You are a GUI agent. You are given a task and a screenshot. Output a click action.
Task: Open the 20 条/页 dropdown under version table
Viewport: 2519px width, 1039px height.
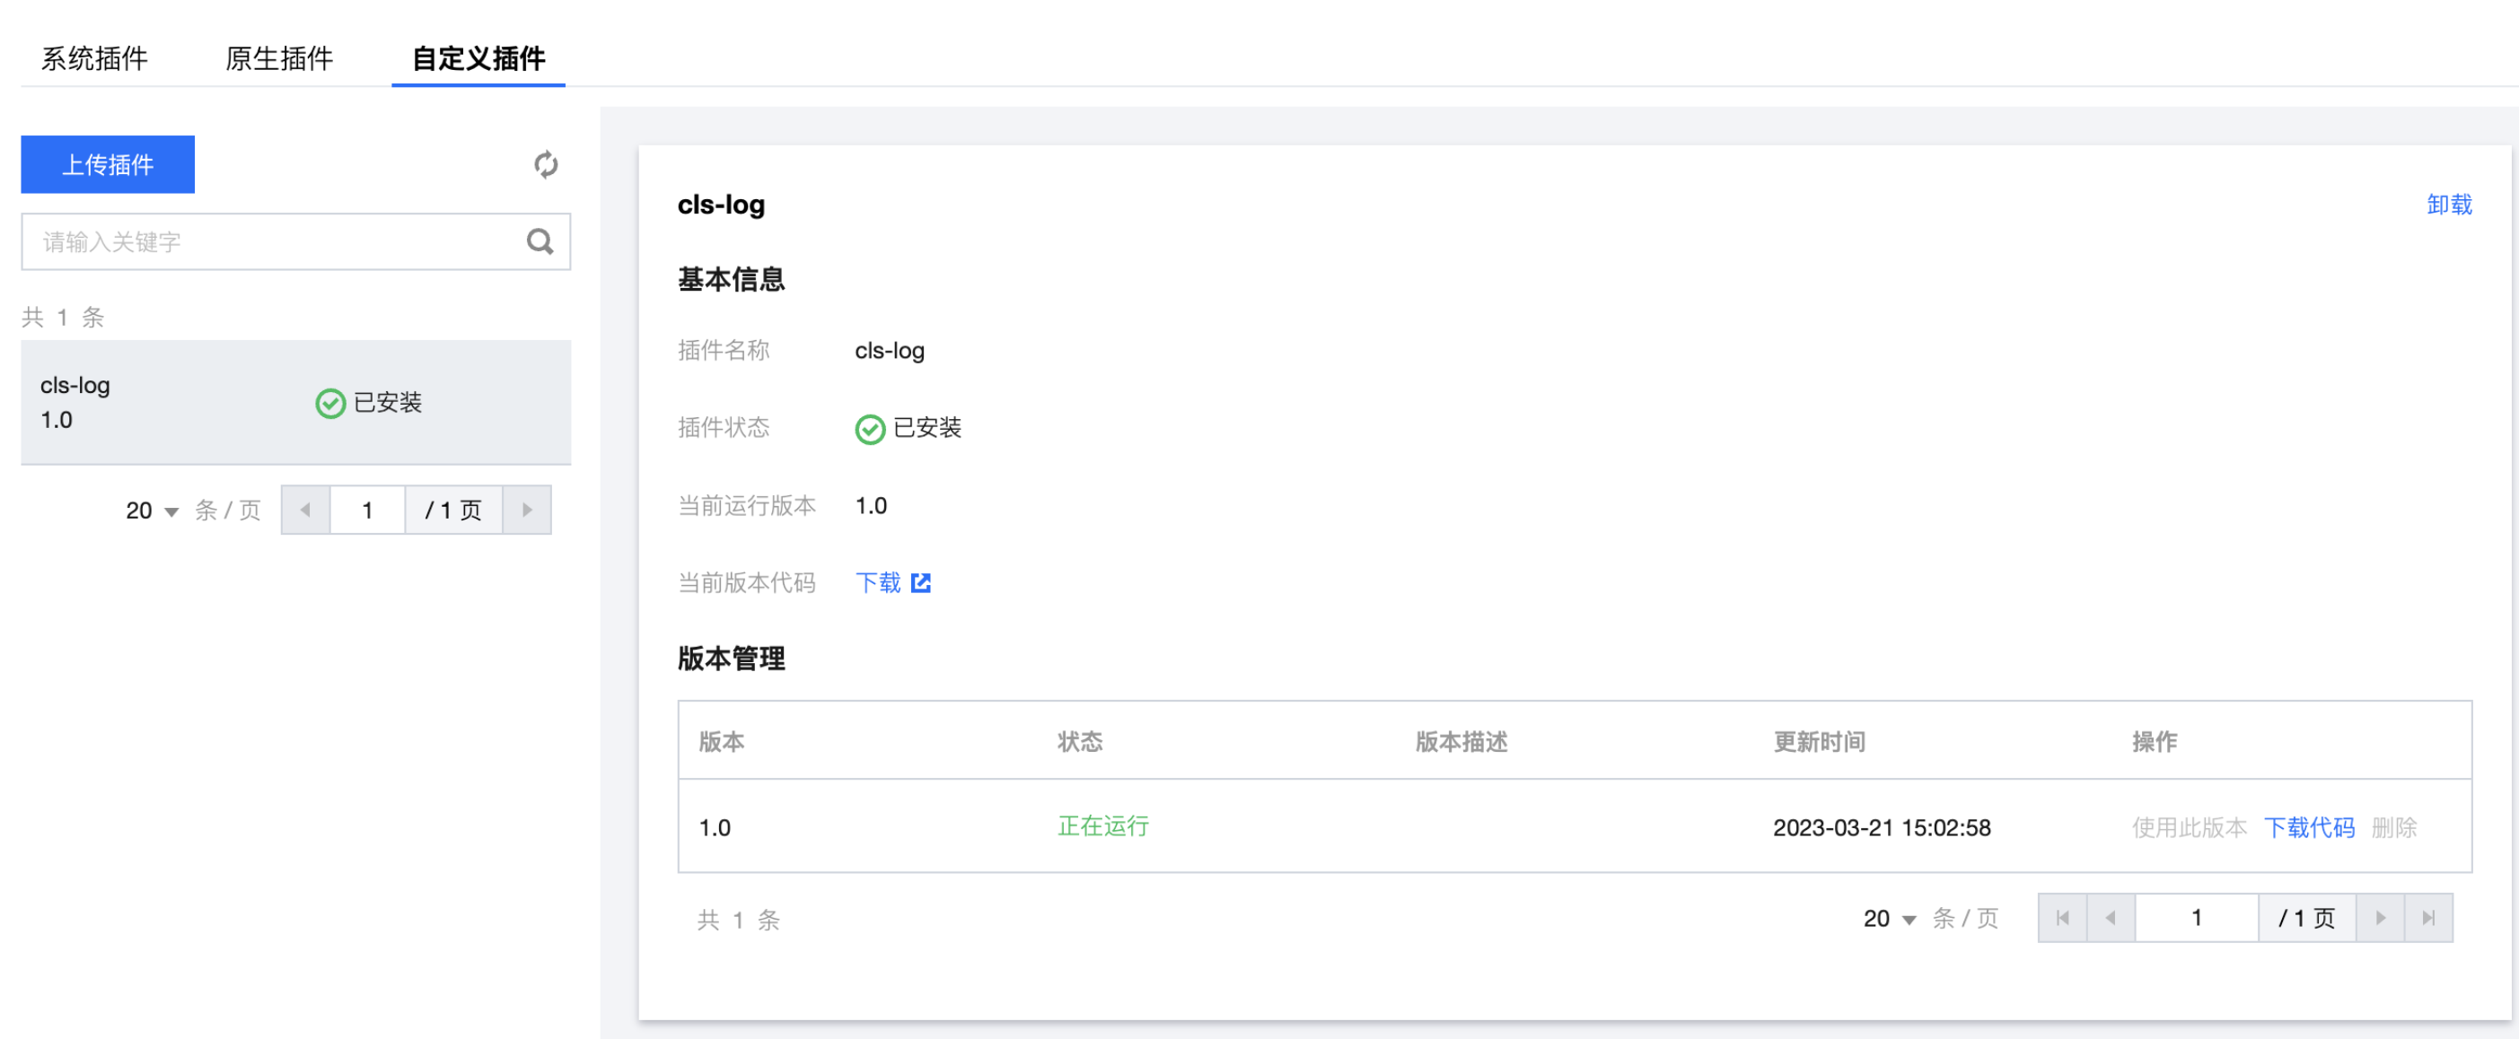(1889, 918)
